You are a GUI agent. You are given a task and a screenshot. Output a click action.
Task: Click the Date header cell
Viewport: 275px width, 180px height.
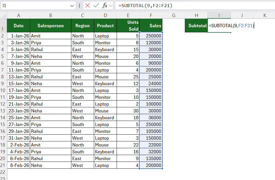pyautogui.click(x=18, y=26)
